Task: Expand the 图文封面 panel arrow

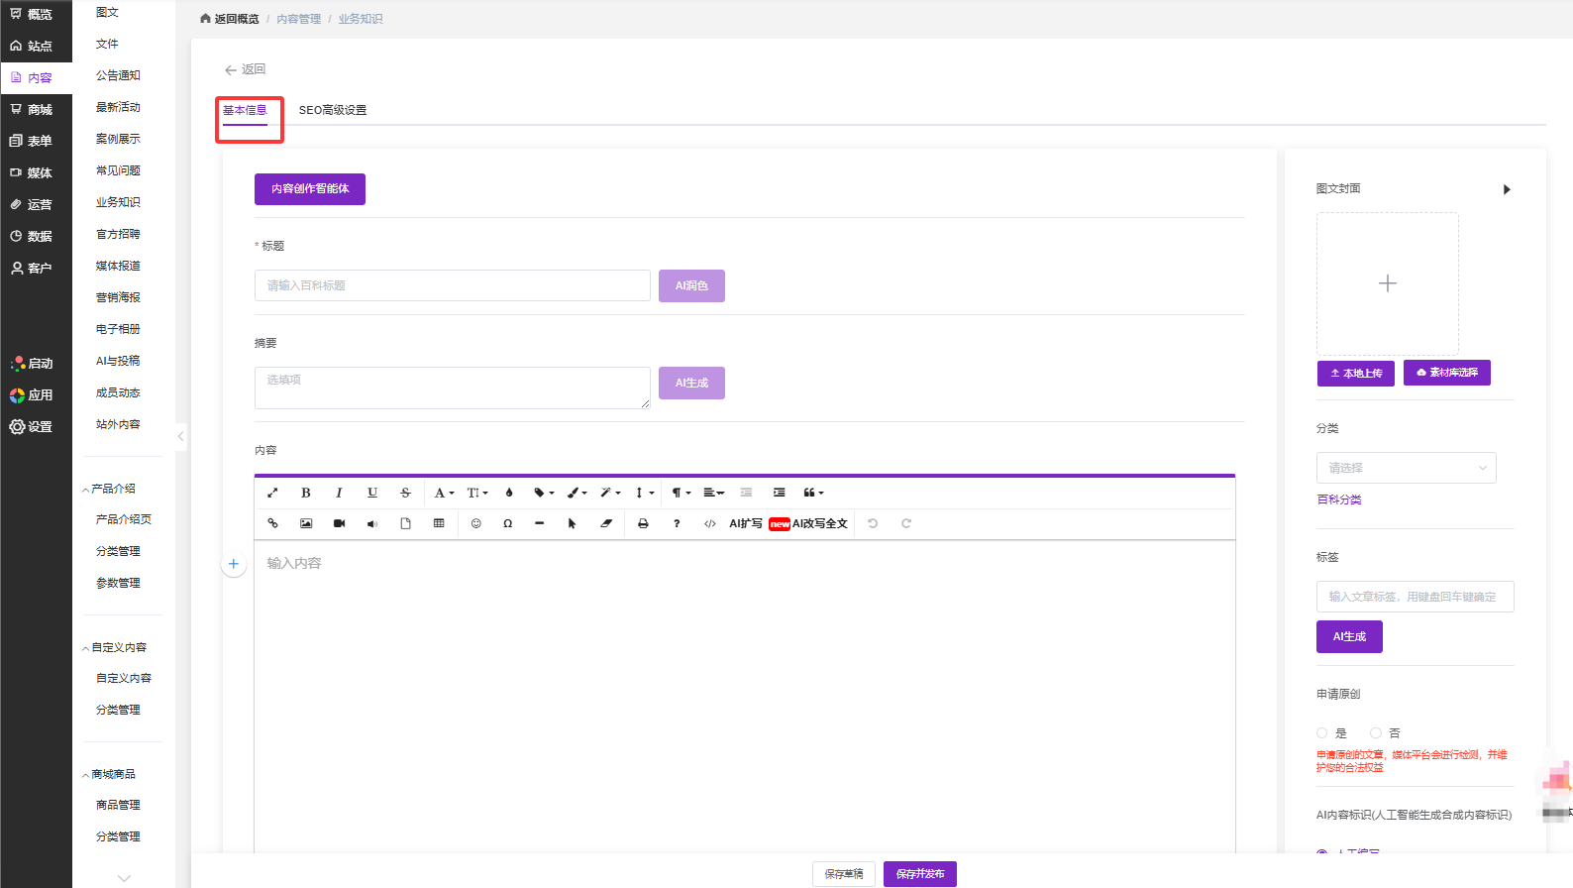Action: tap(1507, 189)
